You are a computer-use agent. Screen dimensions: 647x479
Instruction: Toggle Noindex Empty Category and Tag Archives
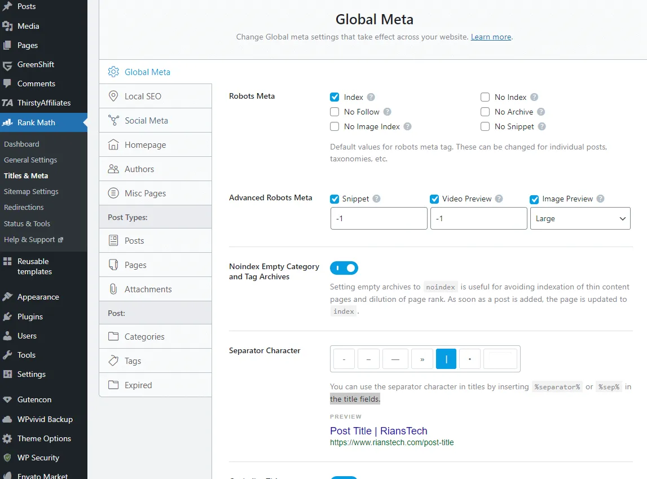344,267
